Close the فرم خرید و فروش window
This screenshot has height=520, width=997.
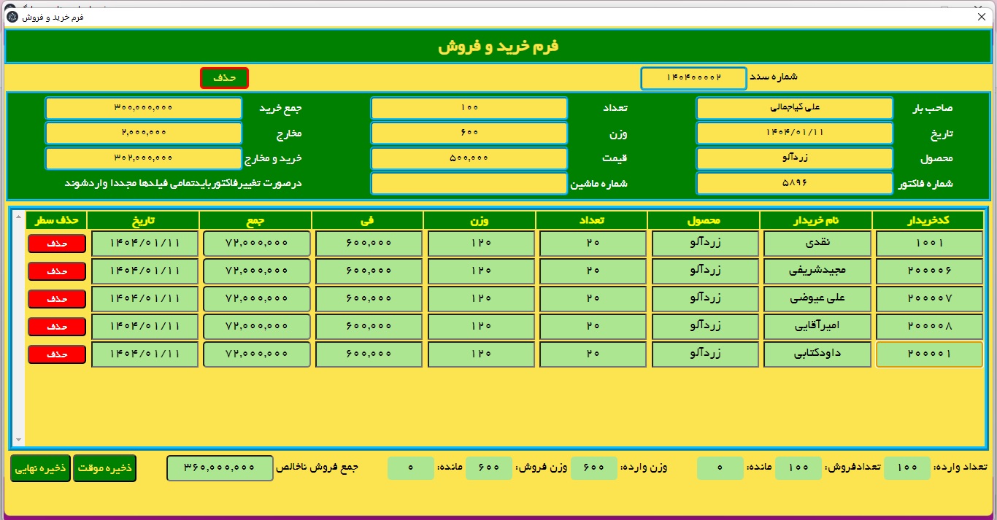tap(981, 17)
